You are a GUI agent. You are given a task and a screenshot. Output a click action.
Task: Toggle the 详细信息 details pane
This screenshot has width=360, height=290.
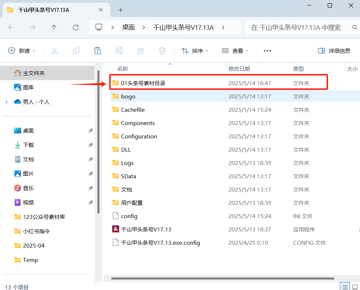pyautogui.click(x=334, y=51)
